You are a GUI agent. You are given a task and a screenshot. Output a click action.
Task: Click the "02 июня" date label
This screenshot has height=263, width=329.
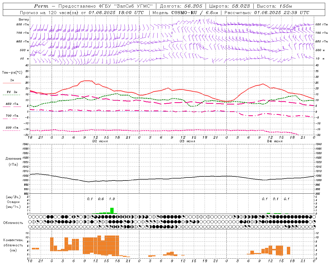pyautogui.click(x=100, y=141)
